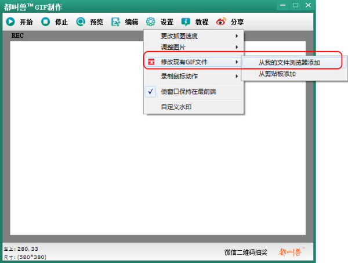
Task: Click the 预览 label in toolbar
Action: 96,22
